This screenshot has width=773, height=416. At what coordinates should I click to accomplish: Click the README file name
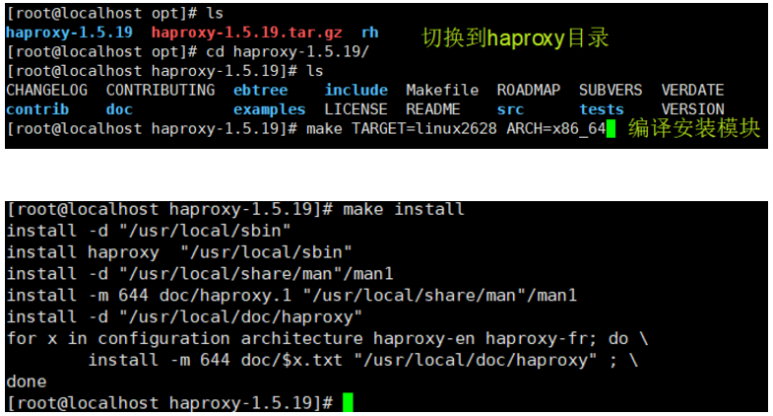click(x=433, y=109)
